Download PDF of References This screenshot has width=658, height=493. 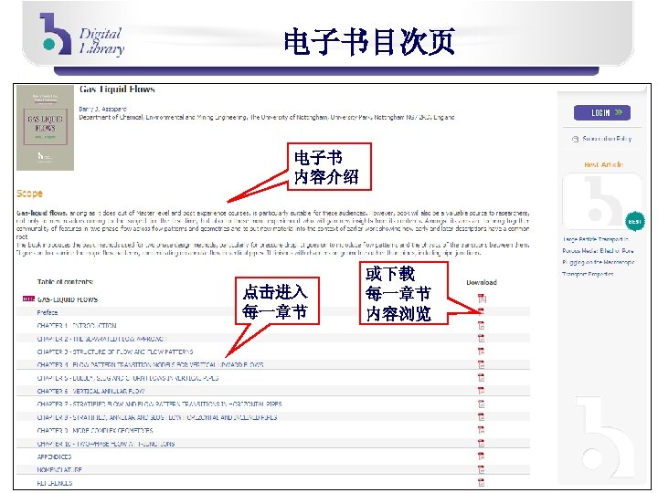click(x=482, y=482)
